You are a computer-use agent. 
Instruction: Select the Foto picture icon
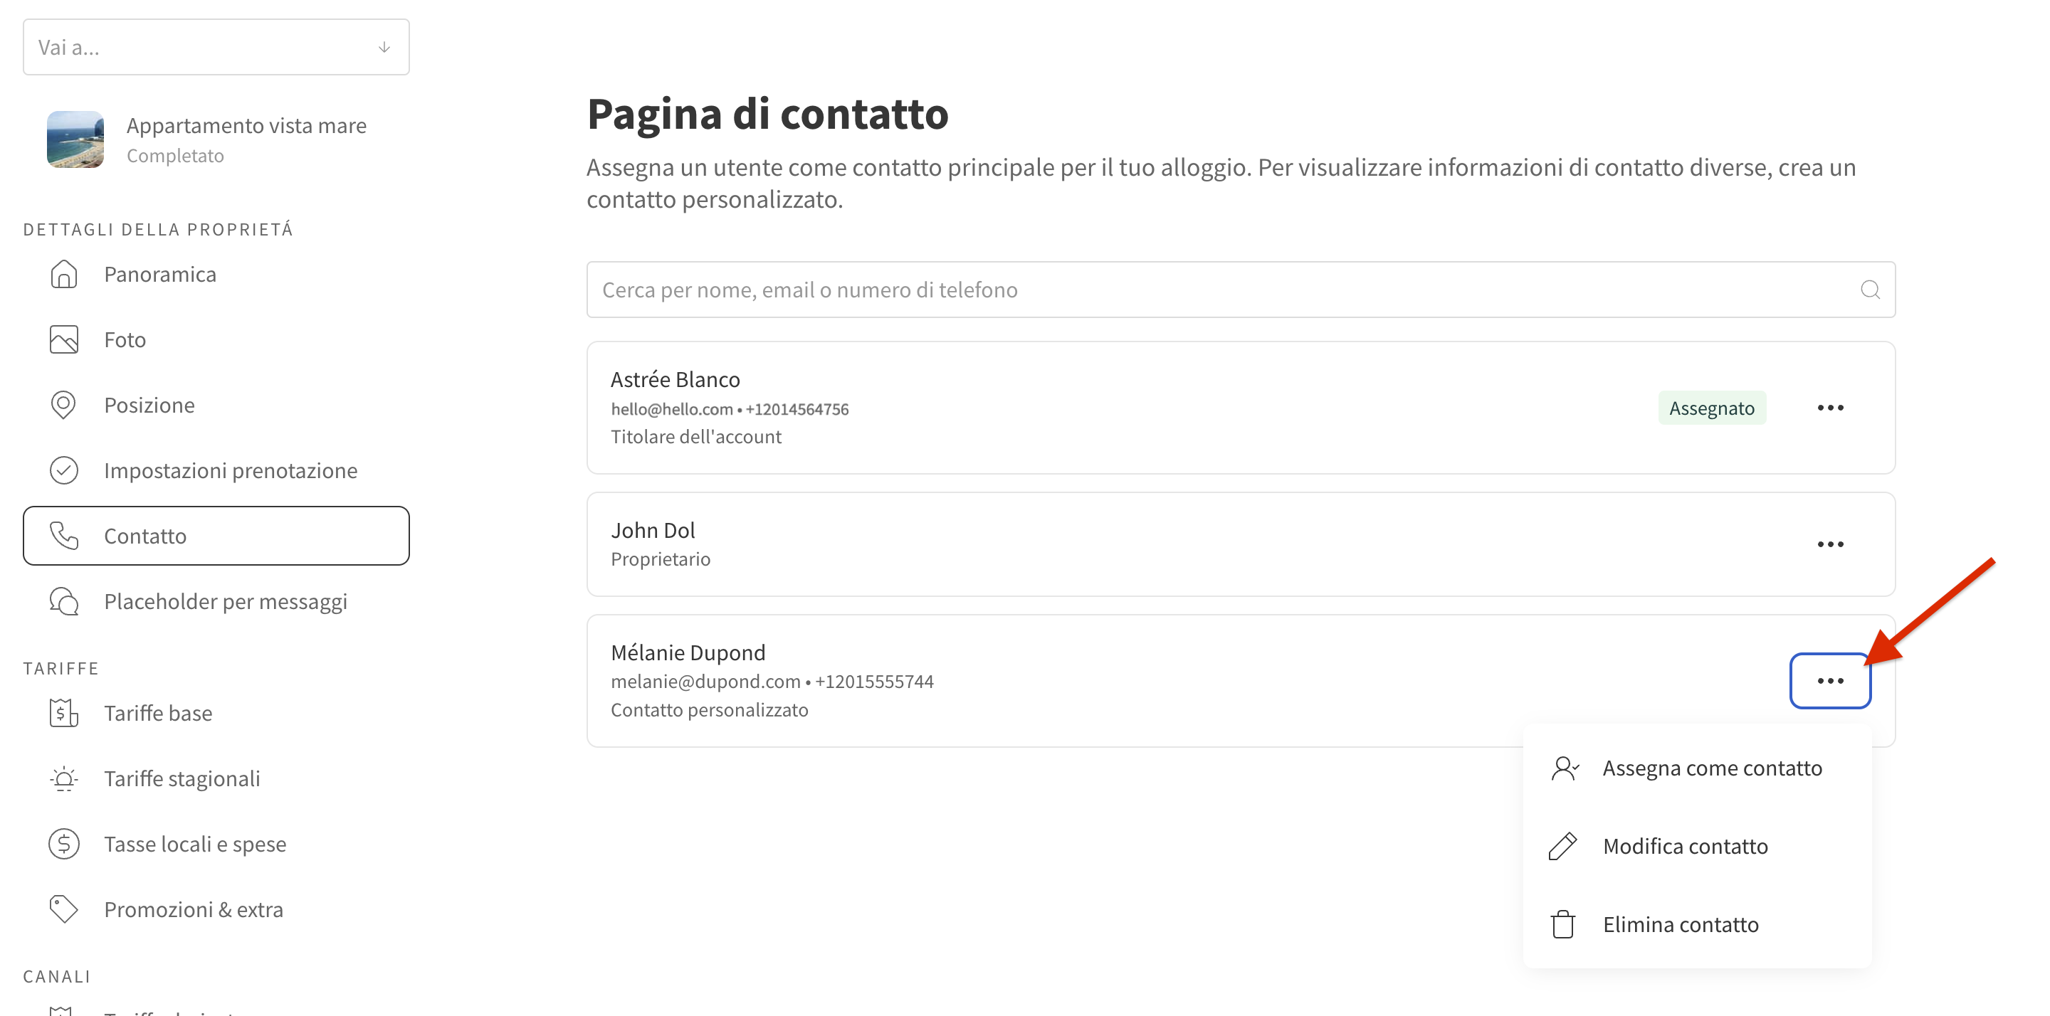tap(63, 339)
